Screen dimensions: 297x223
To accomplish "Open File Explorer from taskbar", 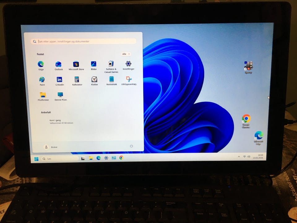I will pos(91,158).
